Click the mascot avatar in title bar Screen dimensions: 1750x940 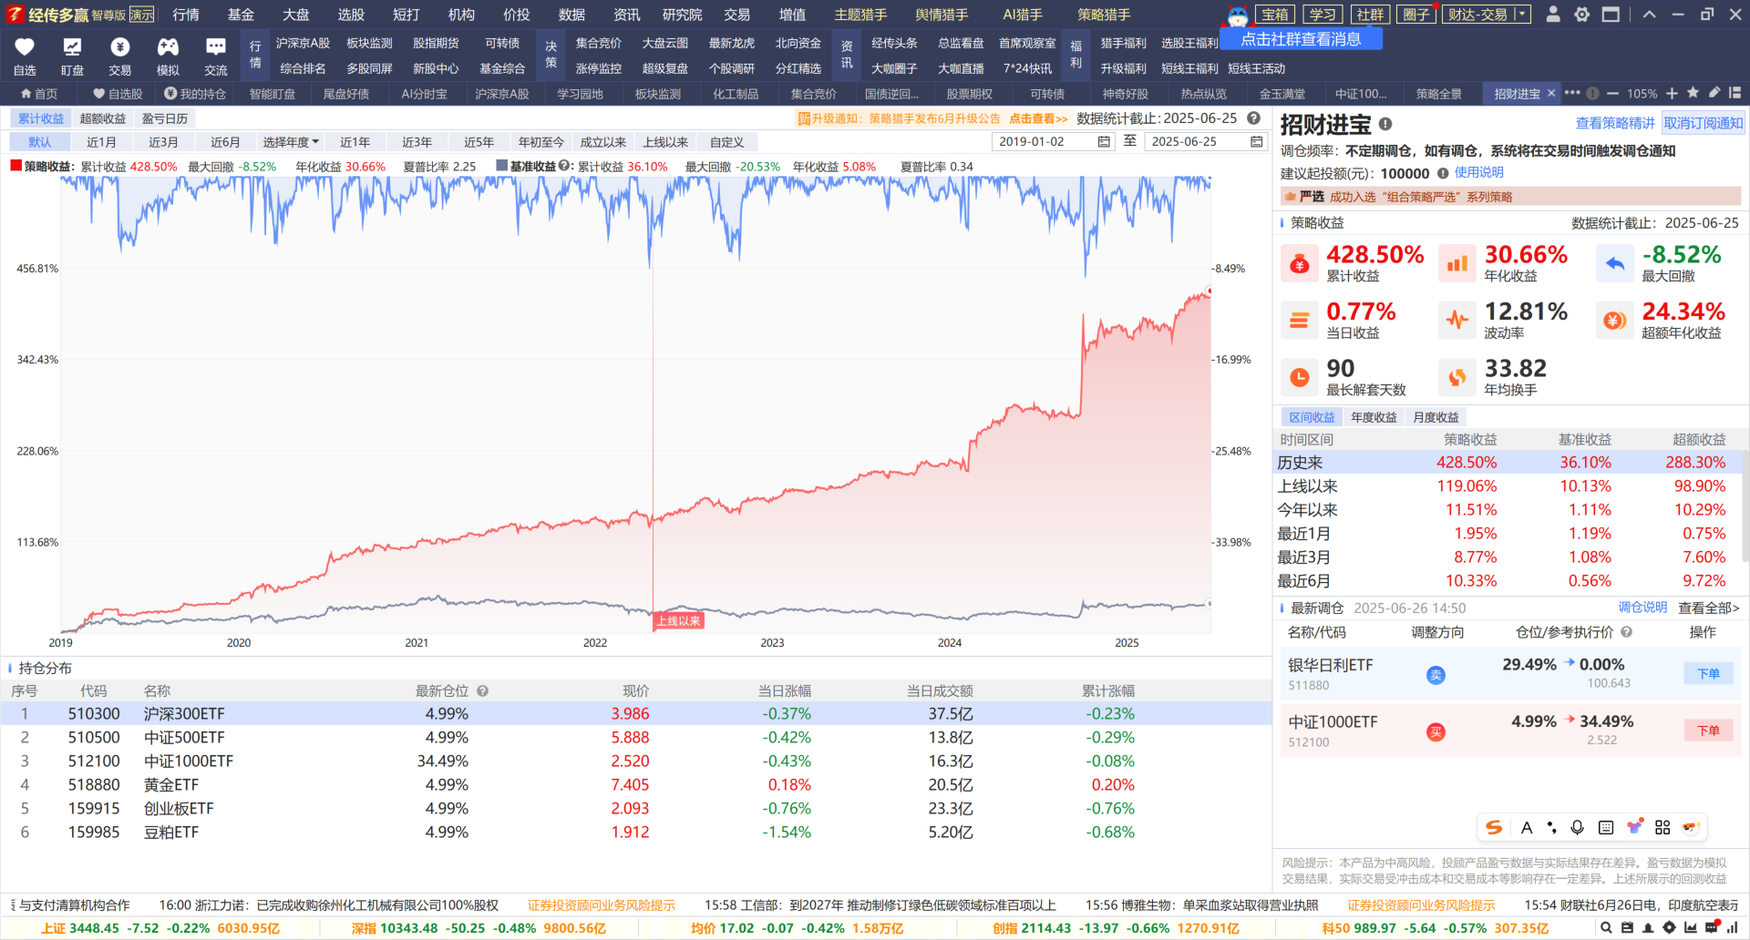tap(1237, 15)
